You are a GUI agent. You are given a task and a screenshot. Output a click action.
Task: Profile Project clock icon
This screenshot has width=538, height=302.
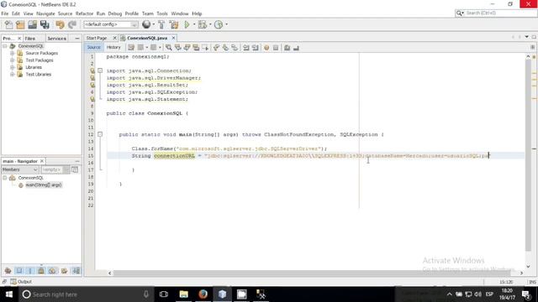pyautogui.click(x=219, y=24)
